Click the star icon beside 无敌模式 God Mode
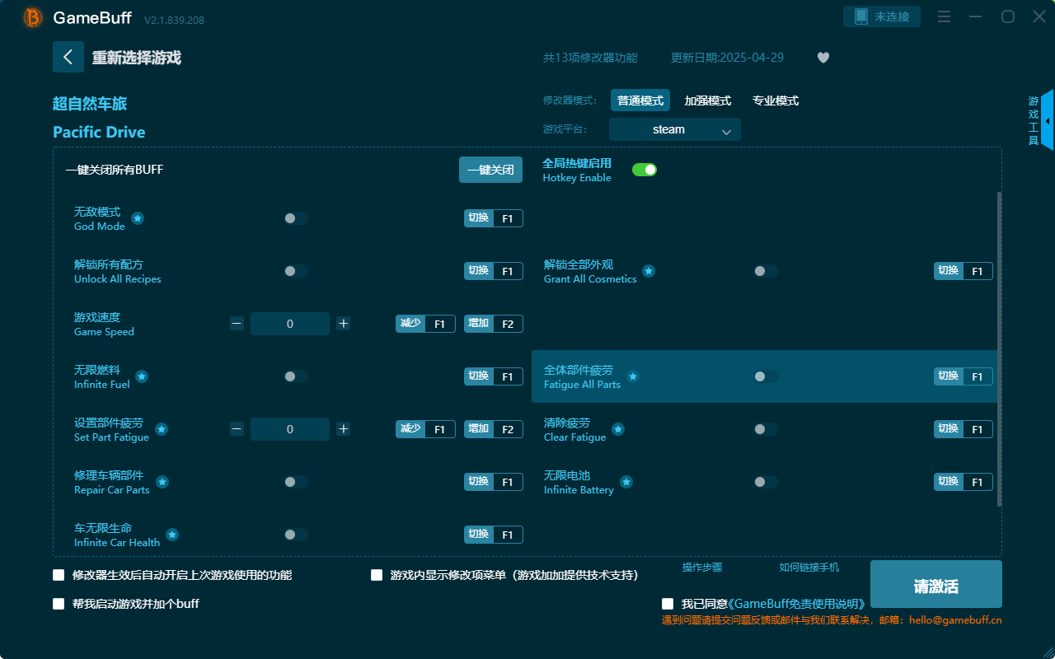 click(137, 218)
